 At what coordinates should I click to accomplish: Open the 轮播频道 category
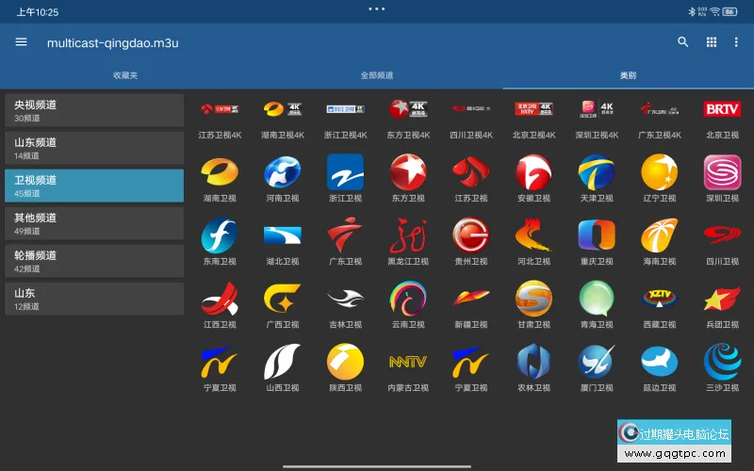pos(94,261)
